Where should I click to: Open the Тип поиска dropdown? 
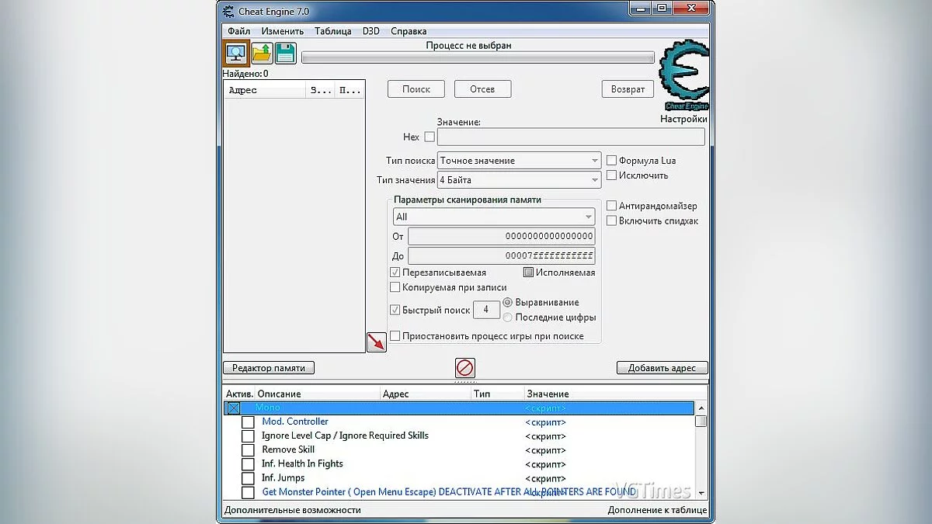point(519,161)
